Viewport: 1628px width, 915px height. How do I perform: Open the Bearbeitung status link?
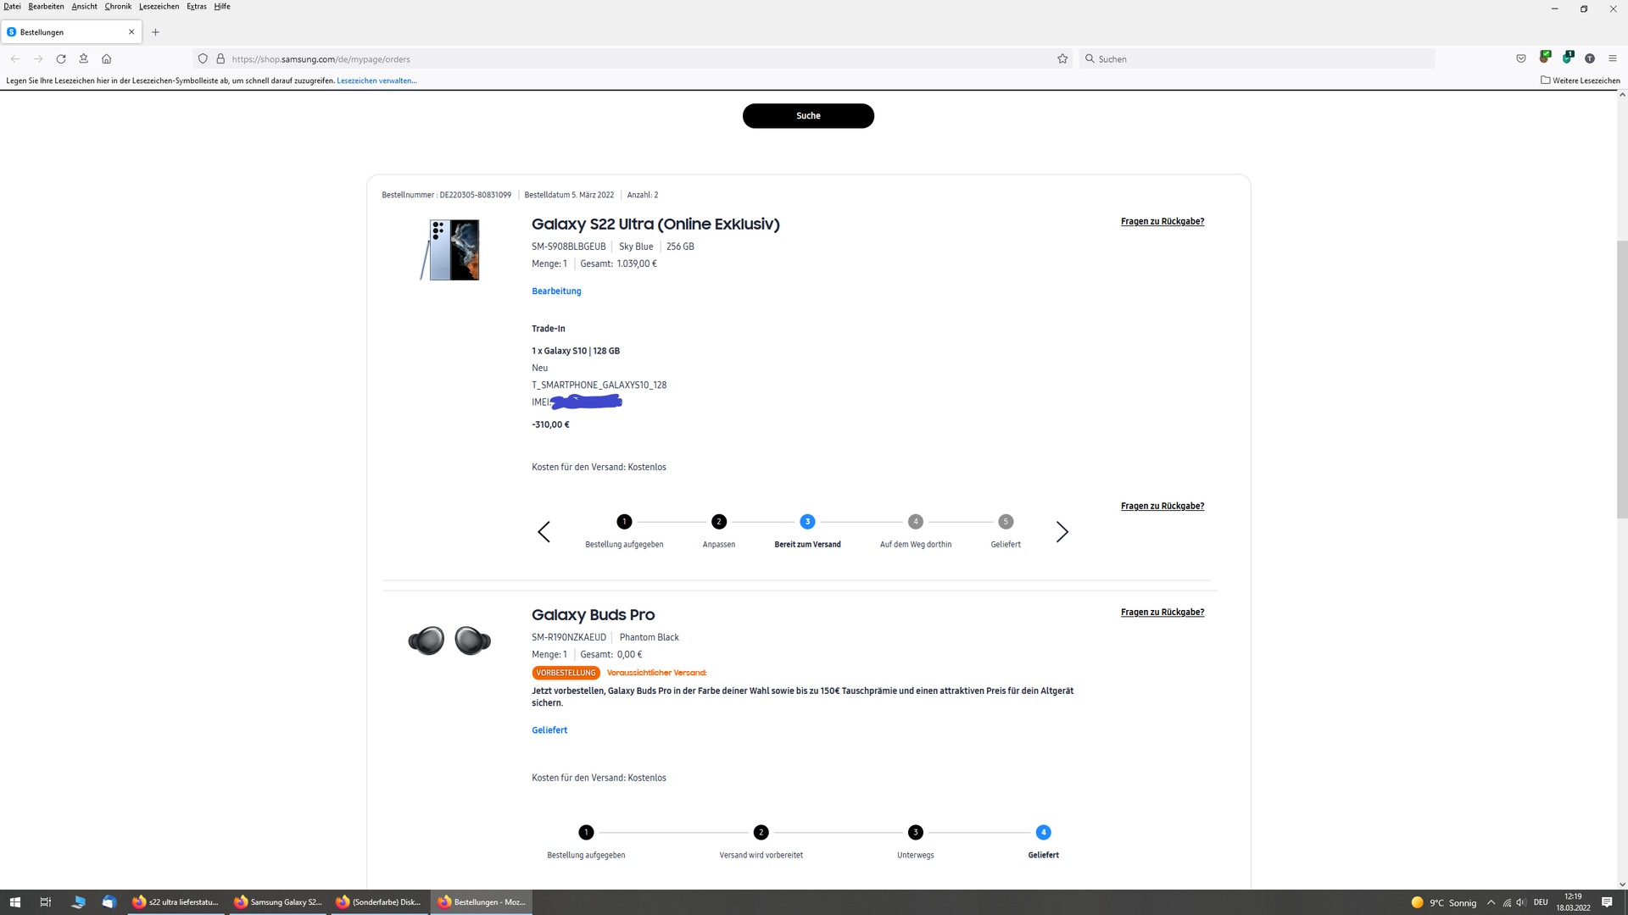point(556,291)
